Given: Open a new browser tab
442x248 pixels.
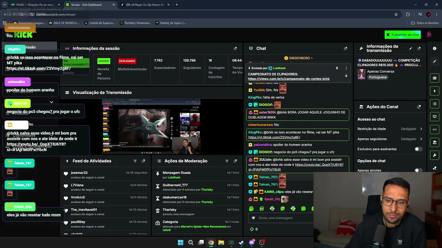Looking at the screenshot, I should (177, 5).
